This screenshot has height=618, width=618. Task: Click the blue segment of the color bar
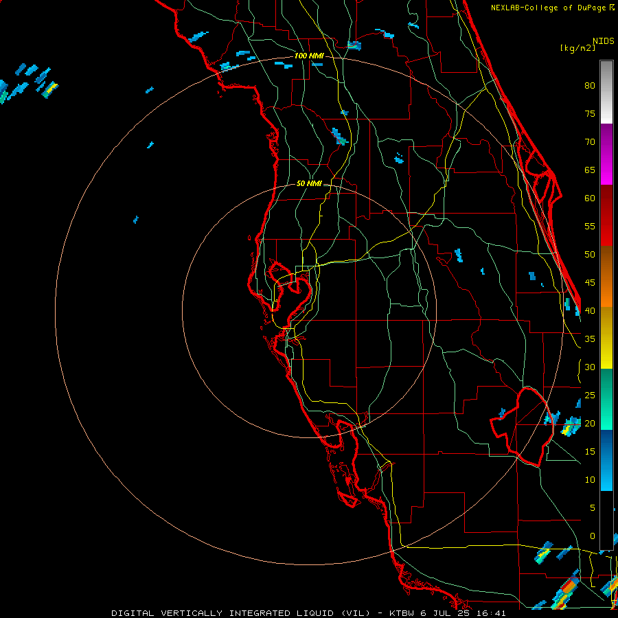(606, 460)
